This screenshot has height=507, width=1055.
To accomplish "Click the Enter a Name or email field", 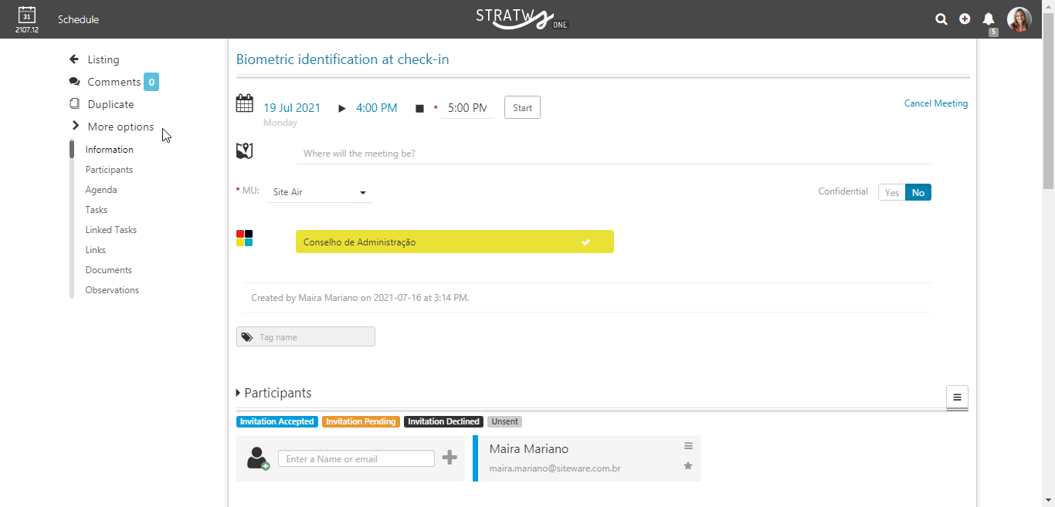I will 356,458.
